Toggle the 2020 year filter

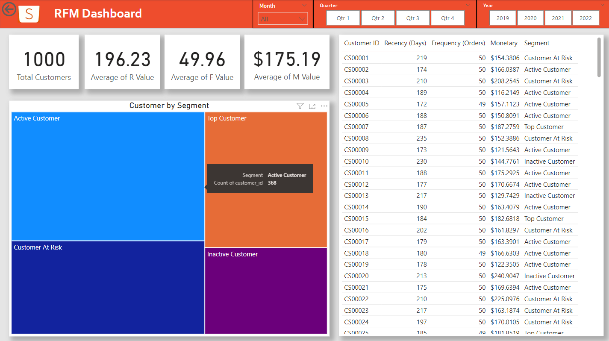[x=530, y=18]
